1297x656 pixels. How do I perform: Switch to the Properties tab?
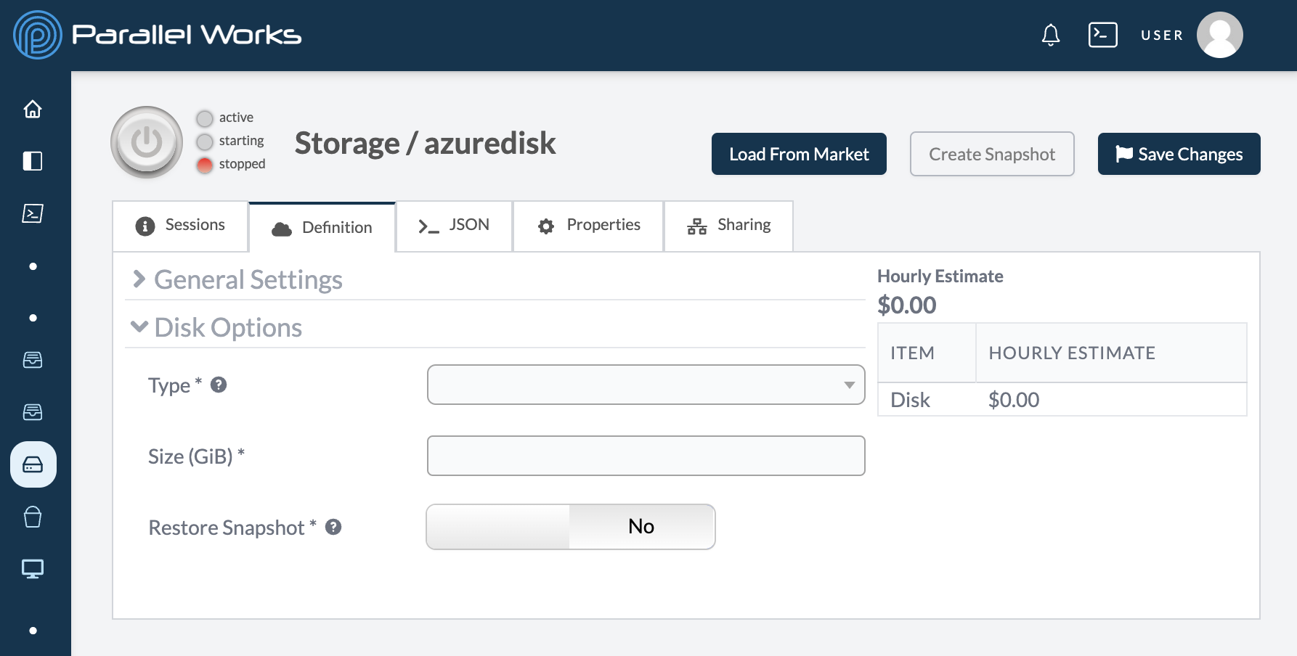coord(589,226)
